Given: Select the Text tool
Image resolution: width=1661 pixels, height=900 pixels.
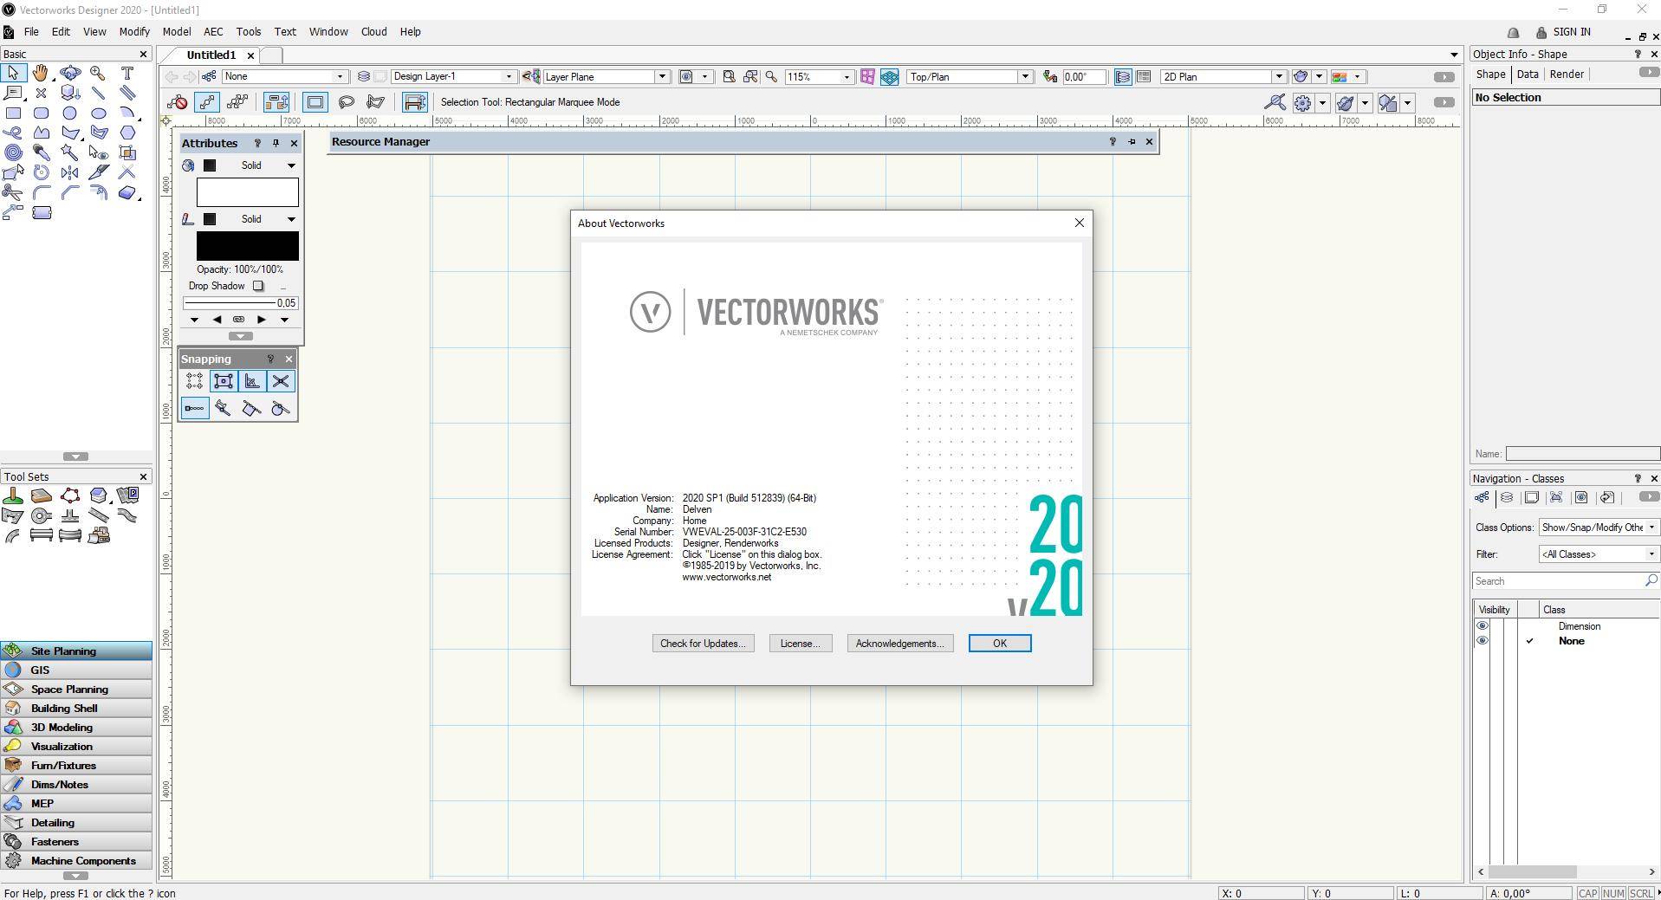Looking at the screenshot, I should coord(127,74).
